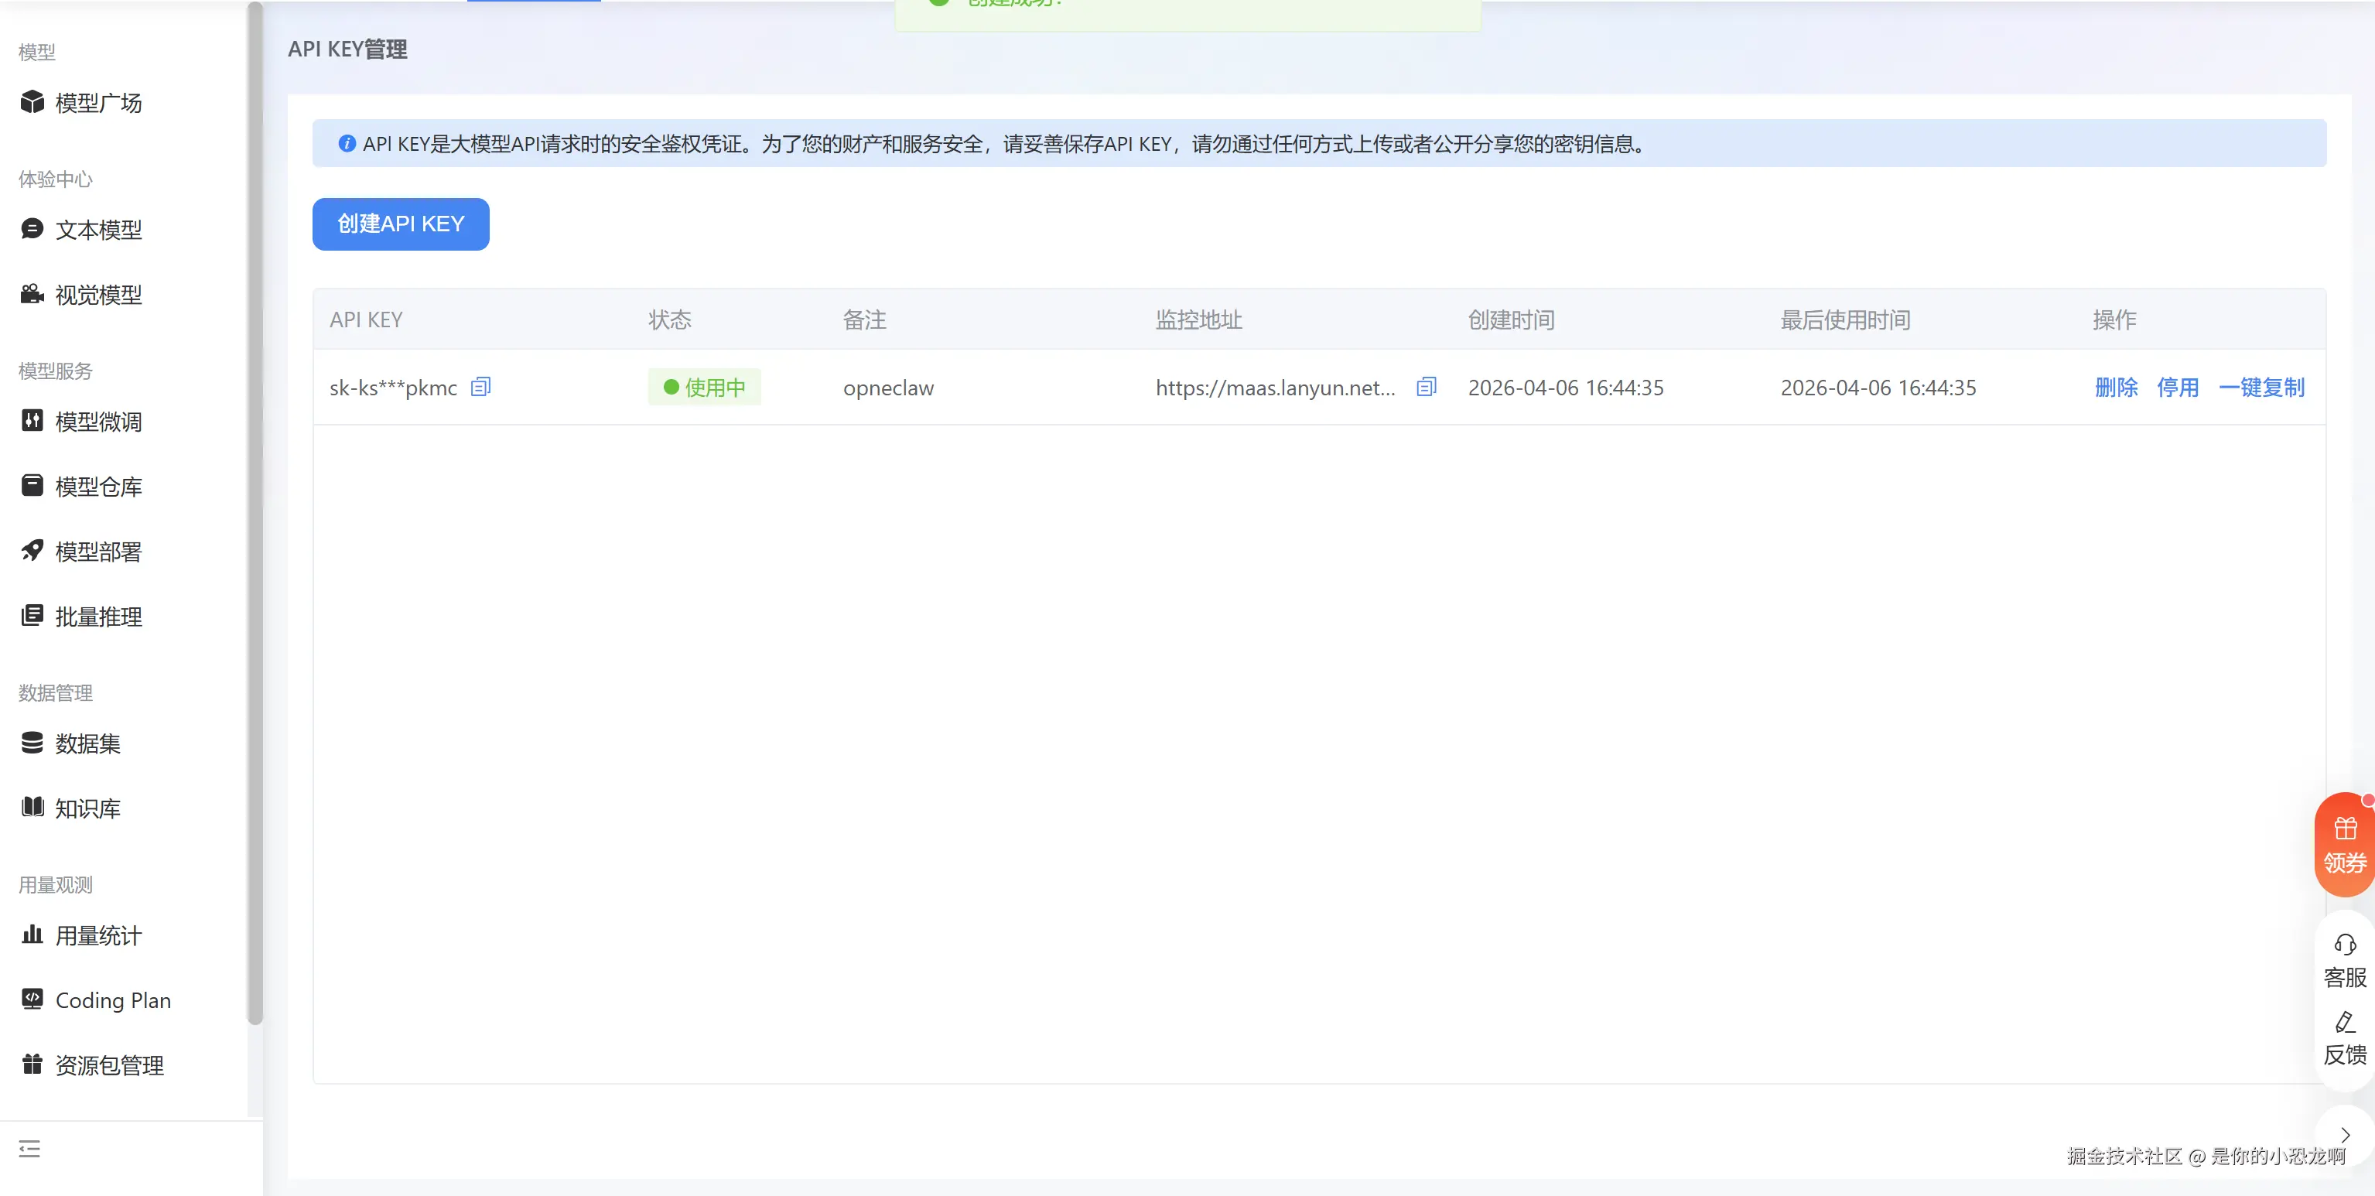Go to 文本模型 experience page
The height and width of the screenshot is (1196, 2375).
pyautogui.click(x=97, y=230)
